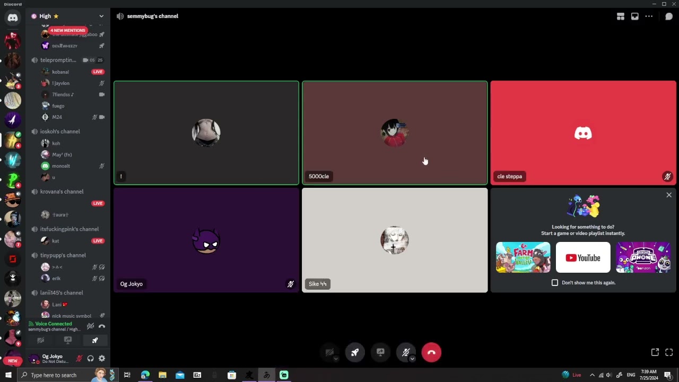The image size is (679, 382).
Task: Show voice channel chat icon
Action: (x=669, y=16)
